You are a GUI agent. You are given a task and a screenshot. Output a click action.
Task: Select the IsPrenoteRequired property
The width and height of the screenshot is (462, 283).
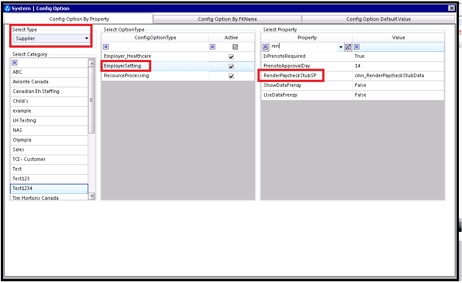pyautogui.click(x=307, y=56)
